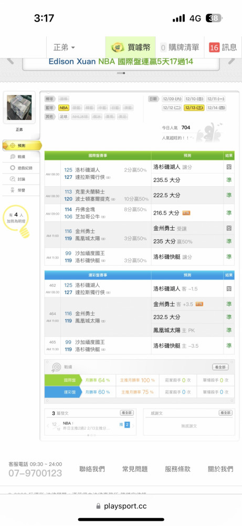Viewport: 242px width, 526px height.
Task: Open the 常見問題 footer link
Action: pyautogui.click(x=135, y=469)
